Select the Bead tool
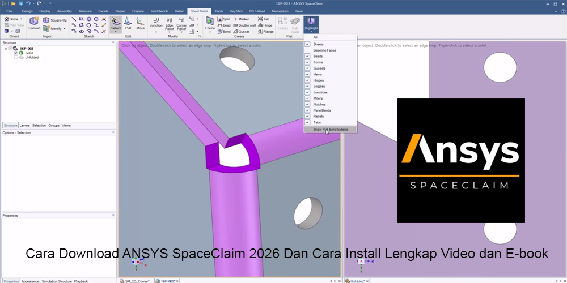 [224, 25]
